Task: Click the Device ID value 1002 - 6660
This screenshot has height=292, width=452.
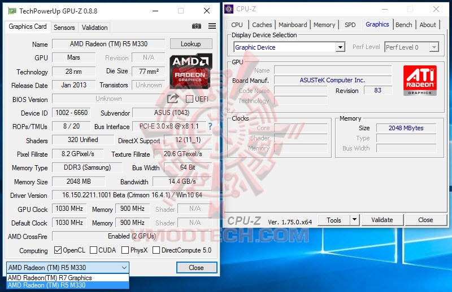Action: (x=72, y=113)
